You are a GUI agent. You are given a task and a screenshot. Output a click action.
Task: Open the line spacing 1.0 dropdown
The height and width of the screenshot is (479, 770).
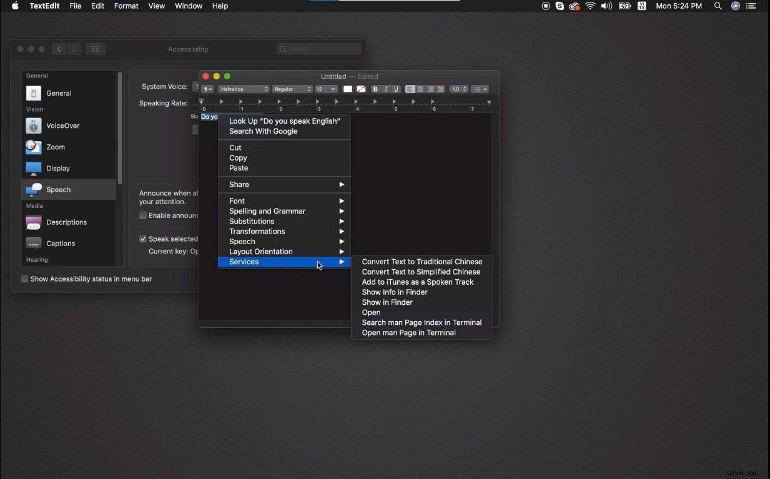click(458, 89)
